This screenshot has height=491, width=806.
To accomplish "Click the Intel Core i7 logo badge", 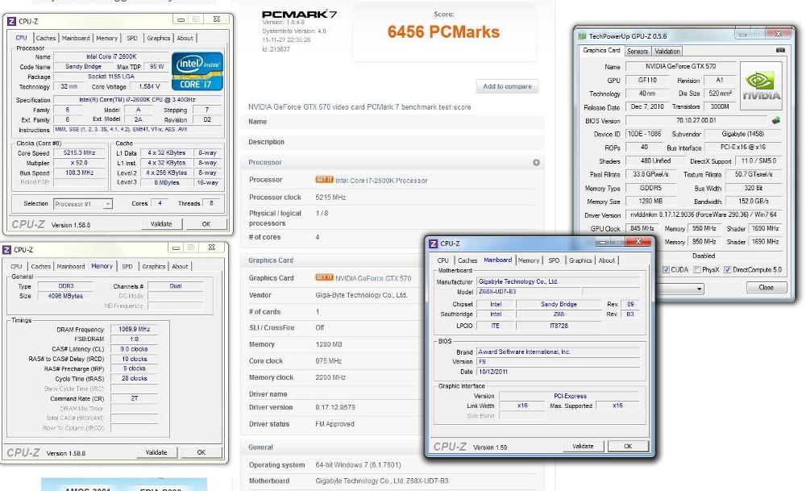I will [x=197, y=72].
